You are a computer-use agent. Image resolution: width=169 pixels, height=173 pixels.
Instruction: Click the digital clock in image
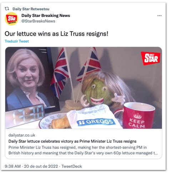click(x=25, y=116)
